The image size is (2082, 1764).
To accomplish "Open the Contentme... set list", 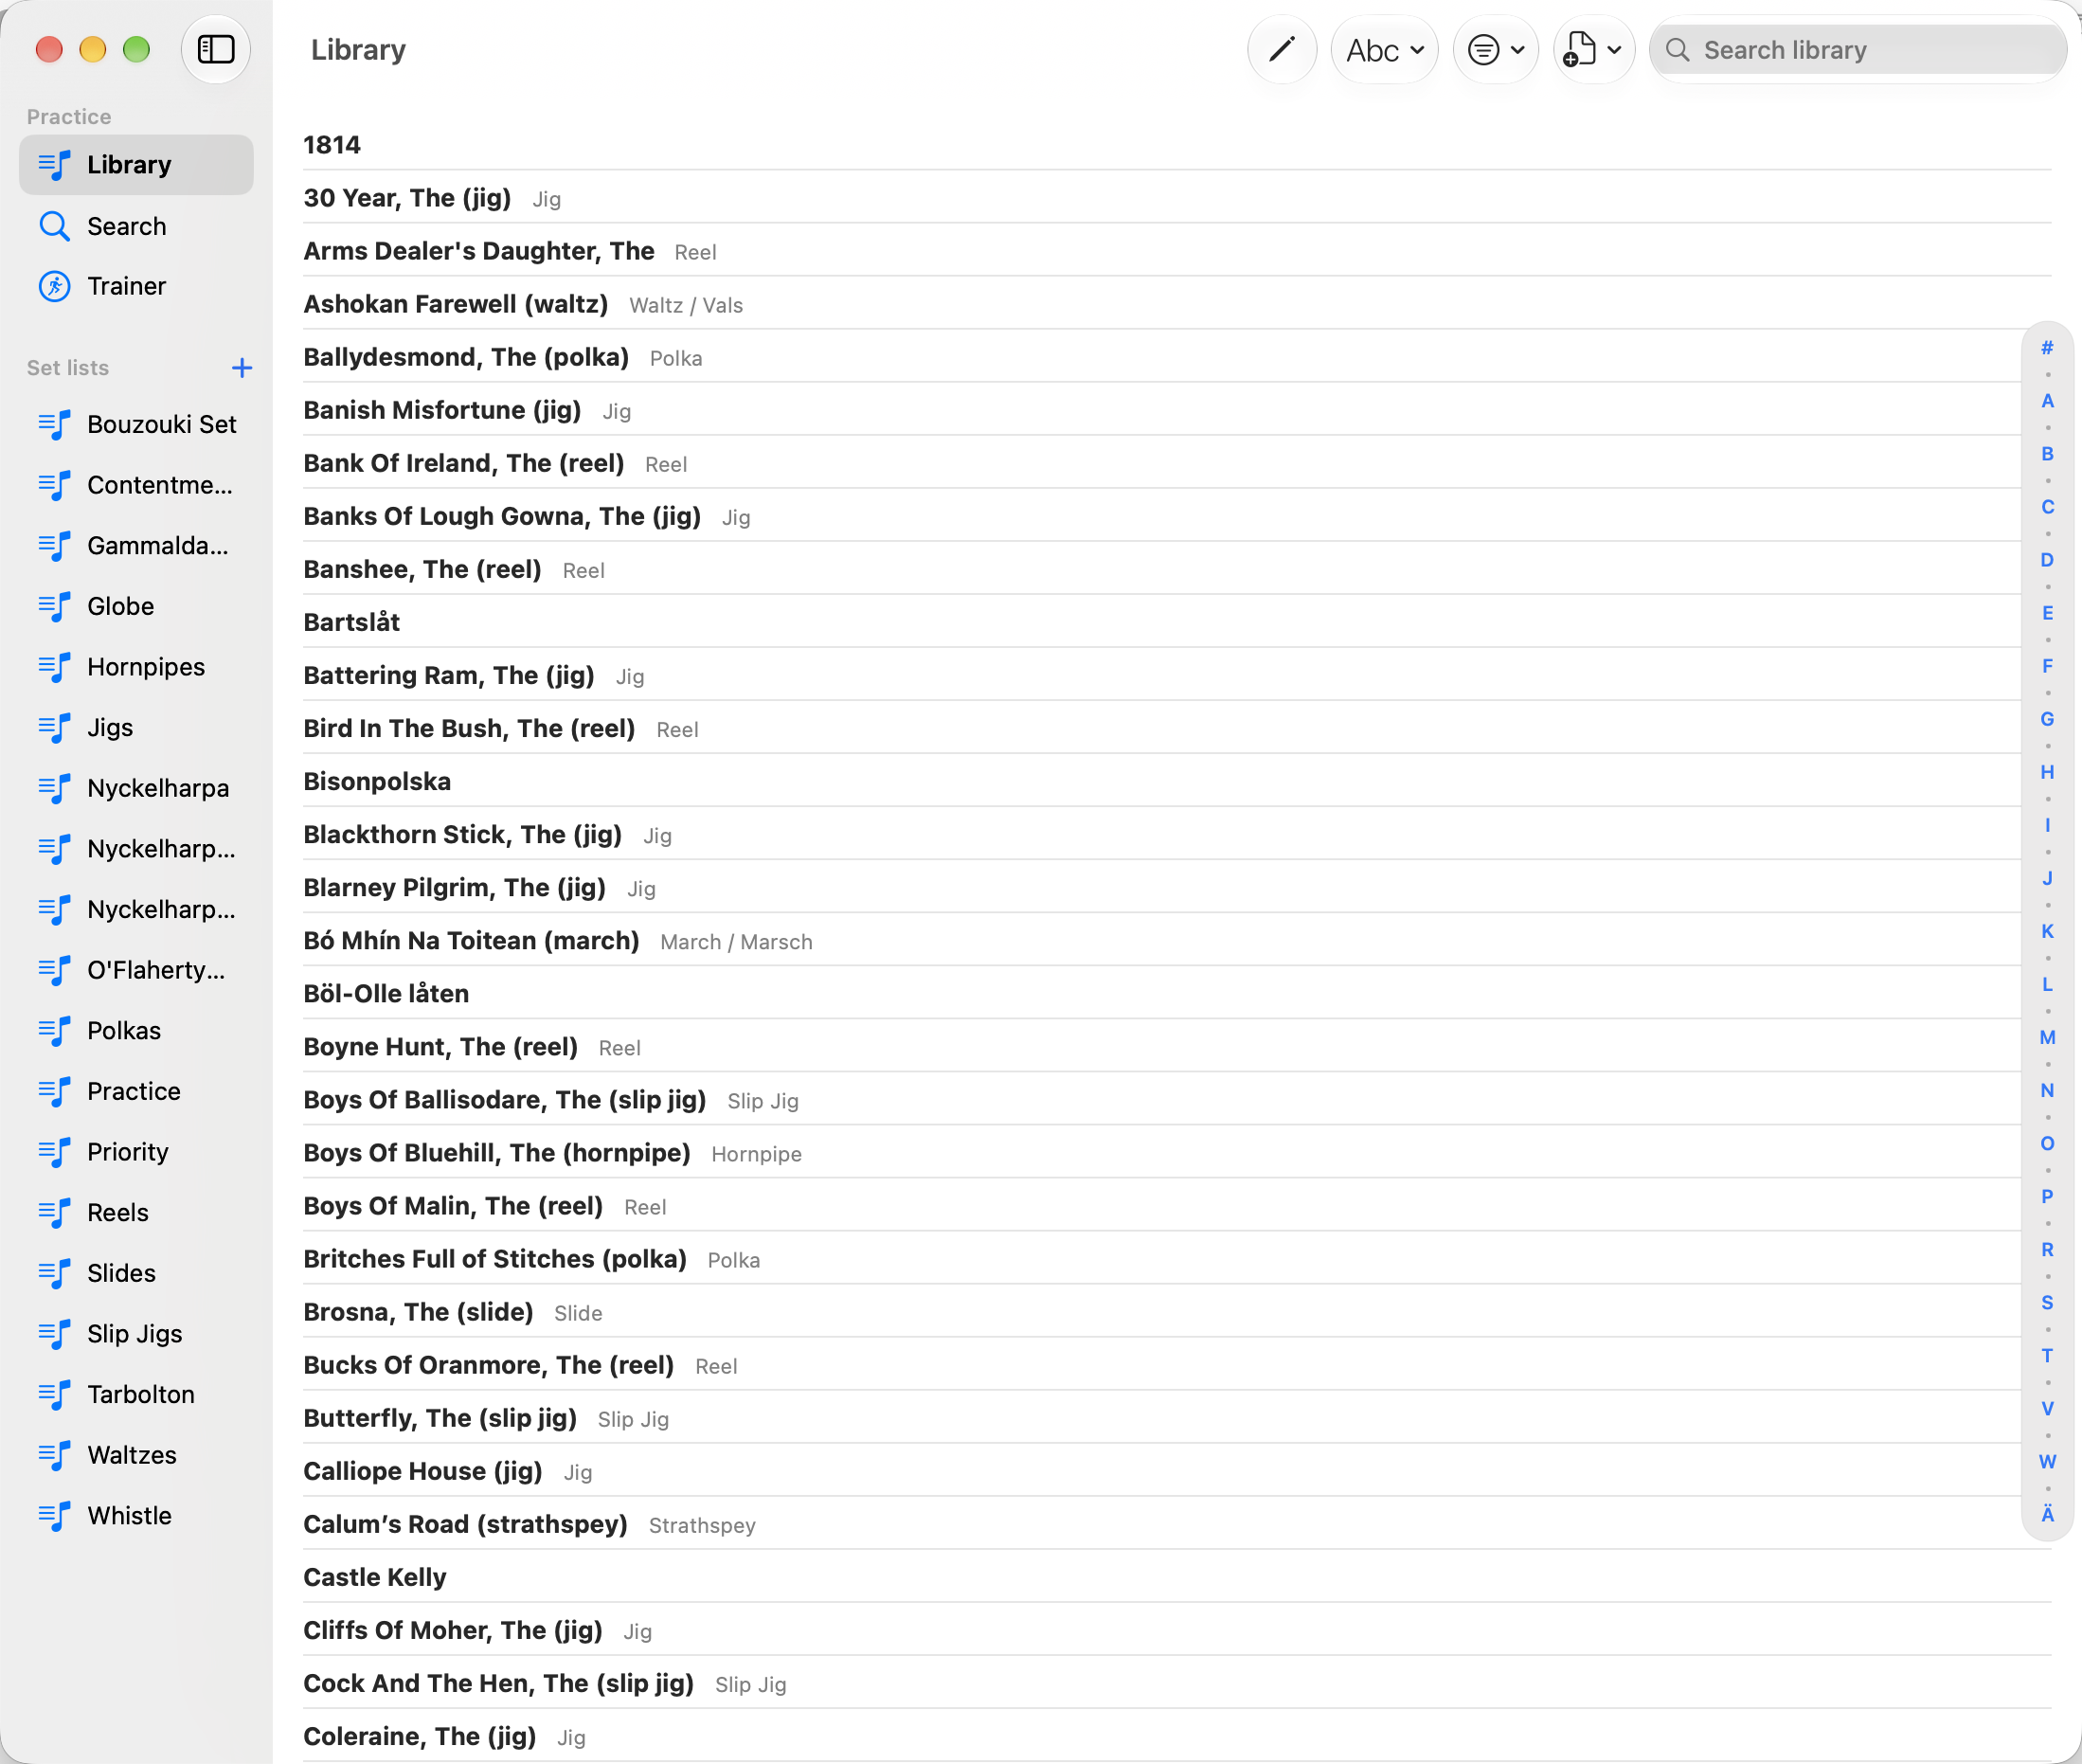I will pos(136,485).
